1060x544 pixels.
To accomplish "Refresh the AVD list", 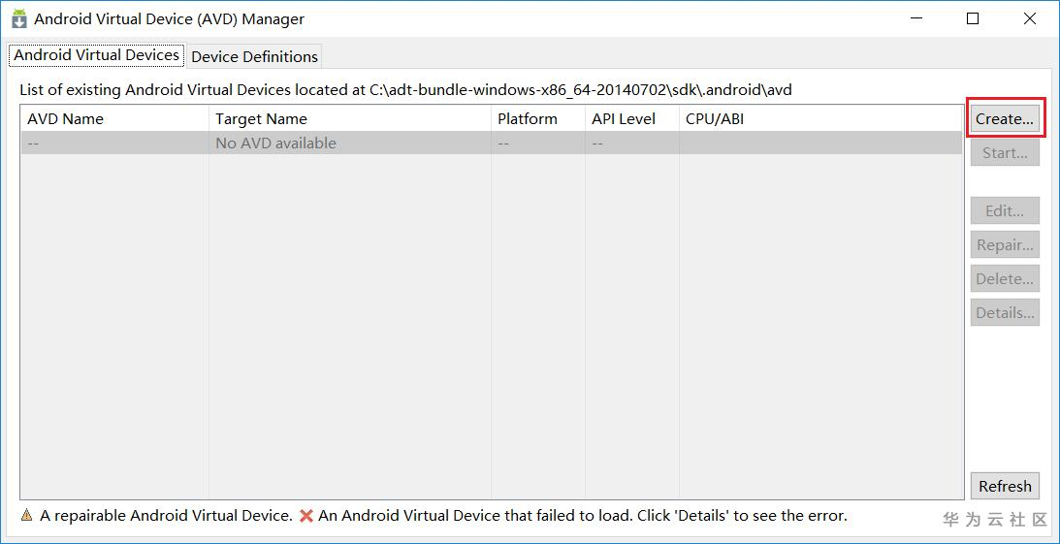I will click(x=1005, y=486).
